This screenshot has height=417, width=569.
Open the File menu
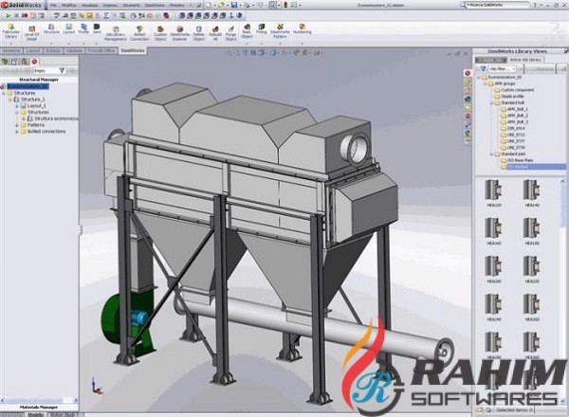(53, 6)
